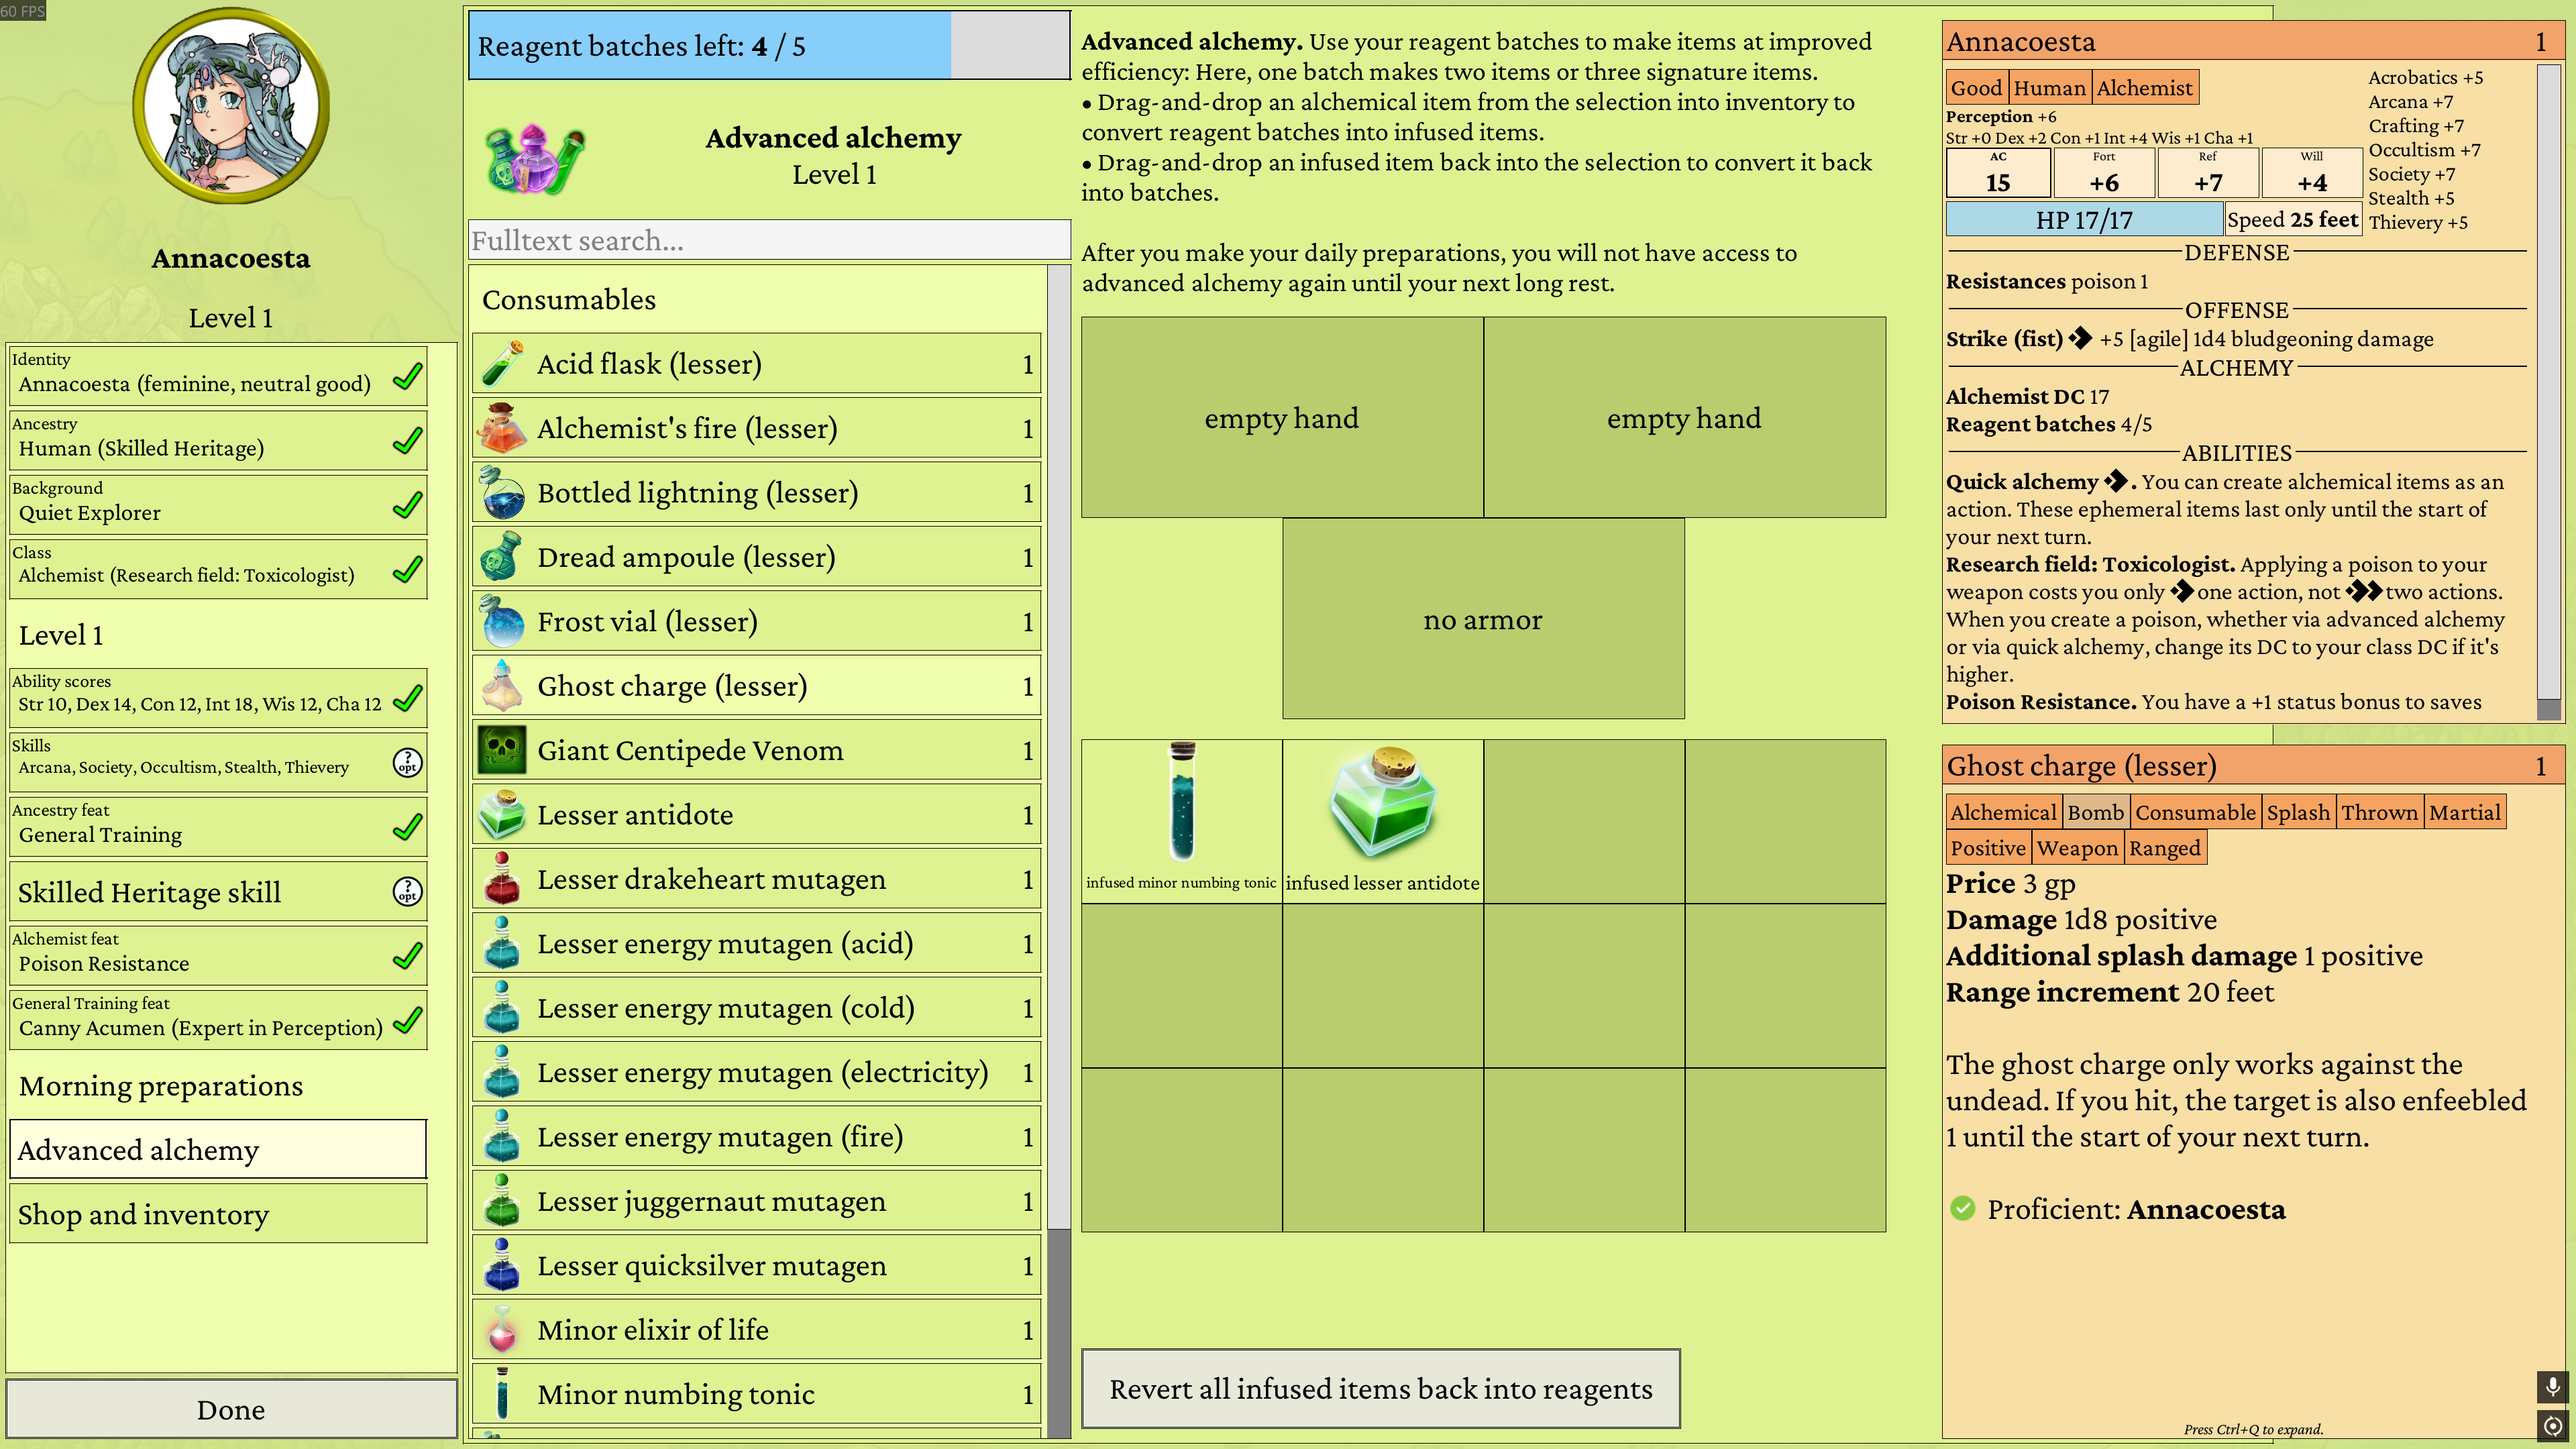Click the Advanced alchemy potions icon
This screenshot has height=1449, width=2576.
click(x=535, y=158)
